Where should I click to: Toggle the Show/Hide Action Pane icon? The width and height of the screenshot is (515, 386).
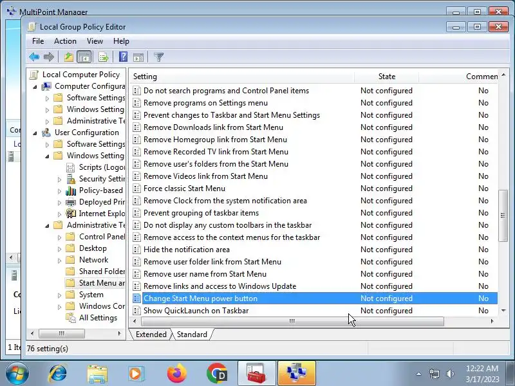[x=138, y=57]
